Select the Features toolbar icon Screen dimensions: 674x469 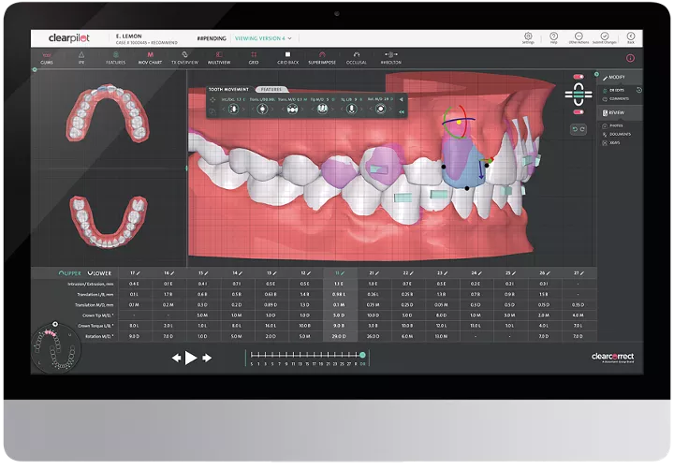(115, 58)
